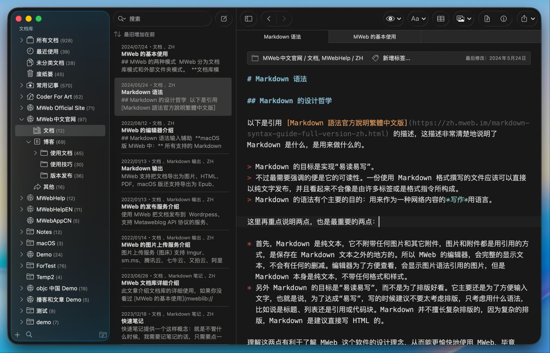
Task: Insert a table using the table icon
Action: click(x=440, y=19)
